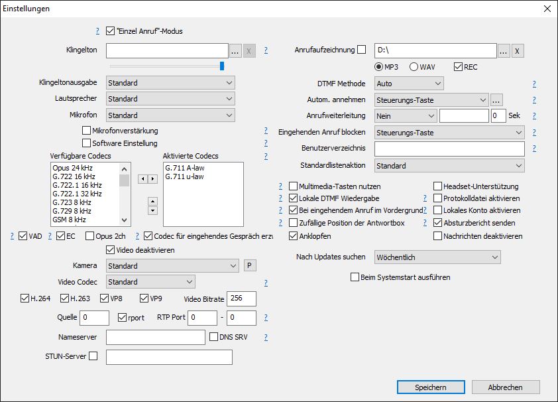Open help for DTMF Methode
The image size is (558, 402).
(534, 84)
